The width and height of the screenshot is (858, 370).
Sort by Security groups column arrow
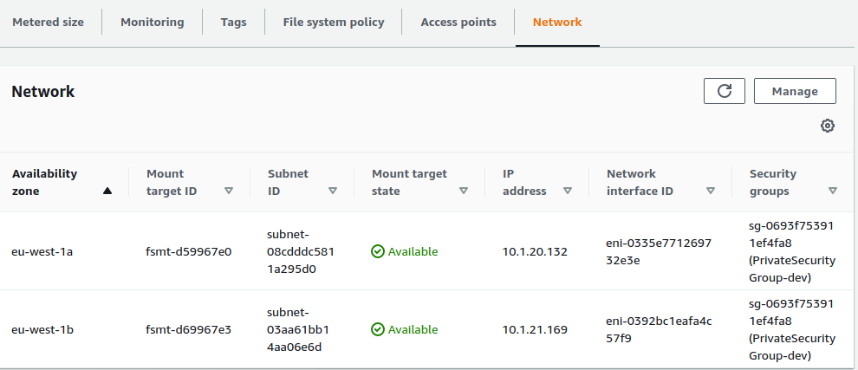coord(833,191)
